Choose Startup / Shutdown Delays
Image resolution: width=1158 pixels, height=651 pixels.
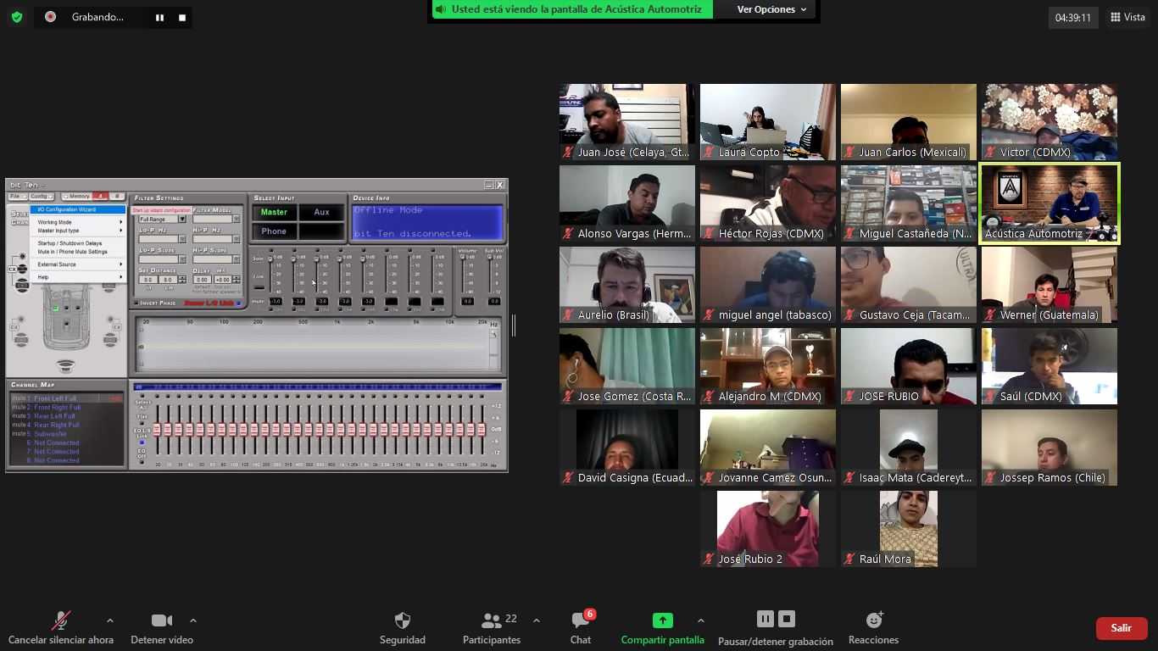point(78,243)
